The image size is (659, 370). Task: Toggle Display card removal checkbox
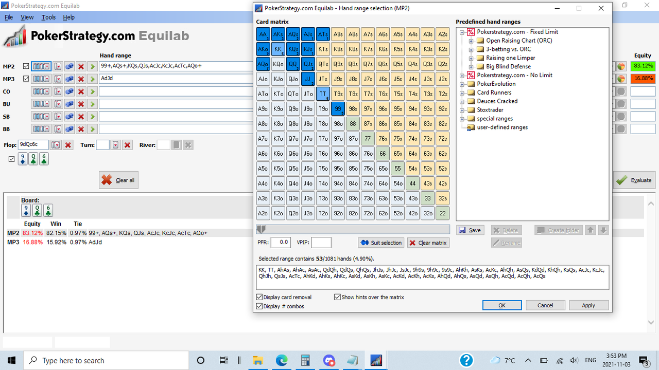coord(259,297)
